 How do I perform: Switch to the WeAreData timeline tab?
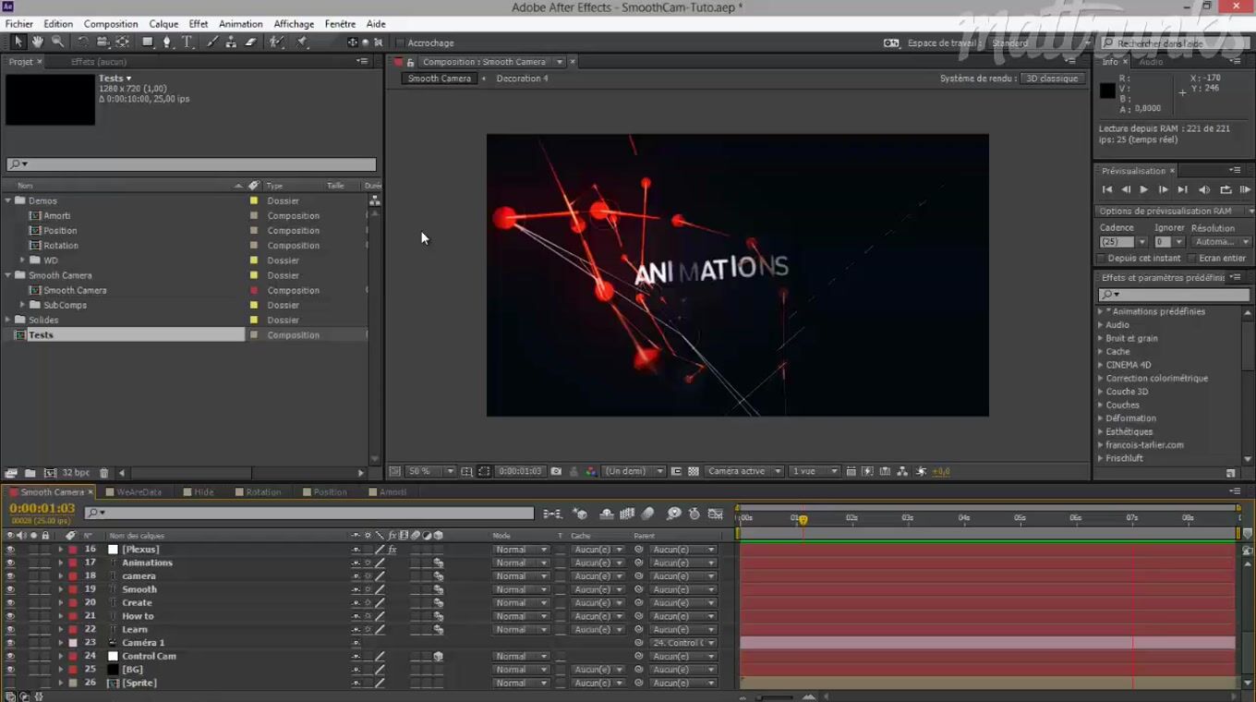(139, 492)
